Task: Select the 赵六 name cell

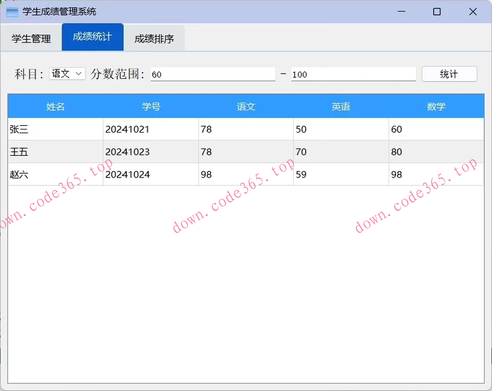Action: click(x=55, y=174)
